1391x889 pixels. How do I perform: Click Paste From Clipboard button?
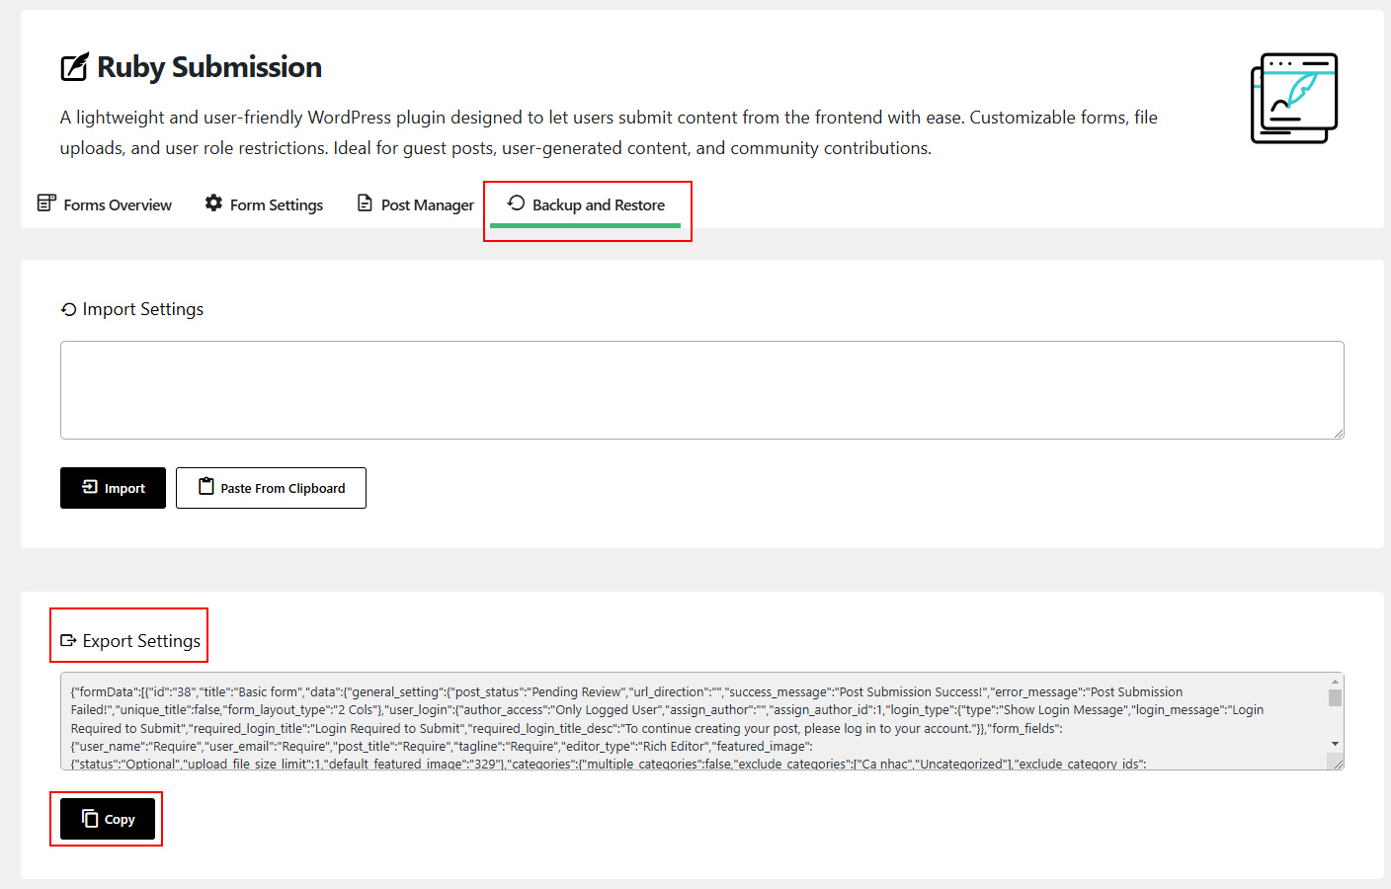click(271, 488)
